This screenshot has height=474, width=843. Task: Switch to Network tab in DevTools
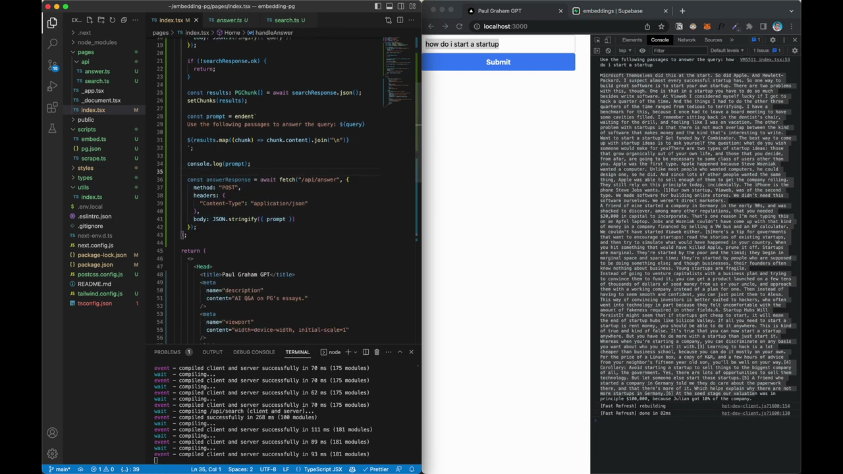click(x=686, y=40)
